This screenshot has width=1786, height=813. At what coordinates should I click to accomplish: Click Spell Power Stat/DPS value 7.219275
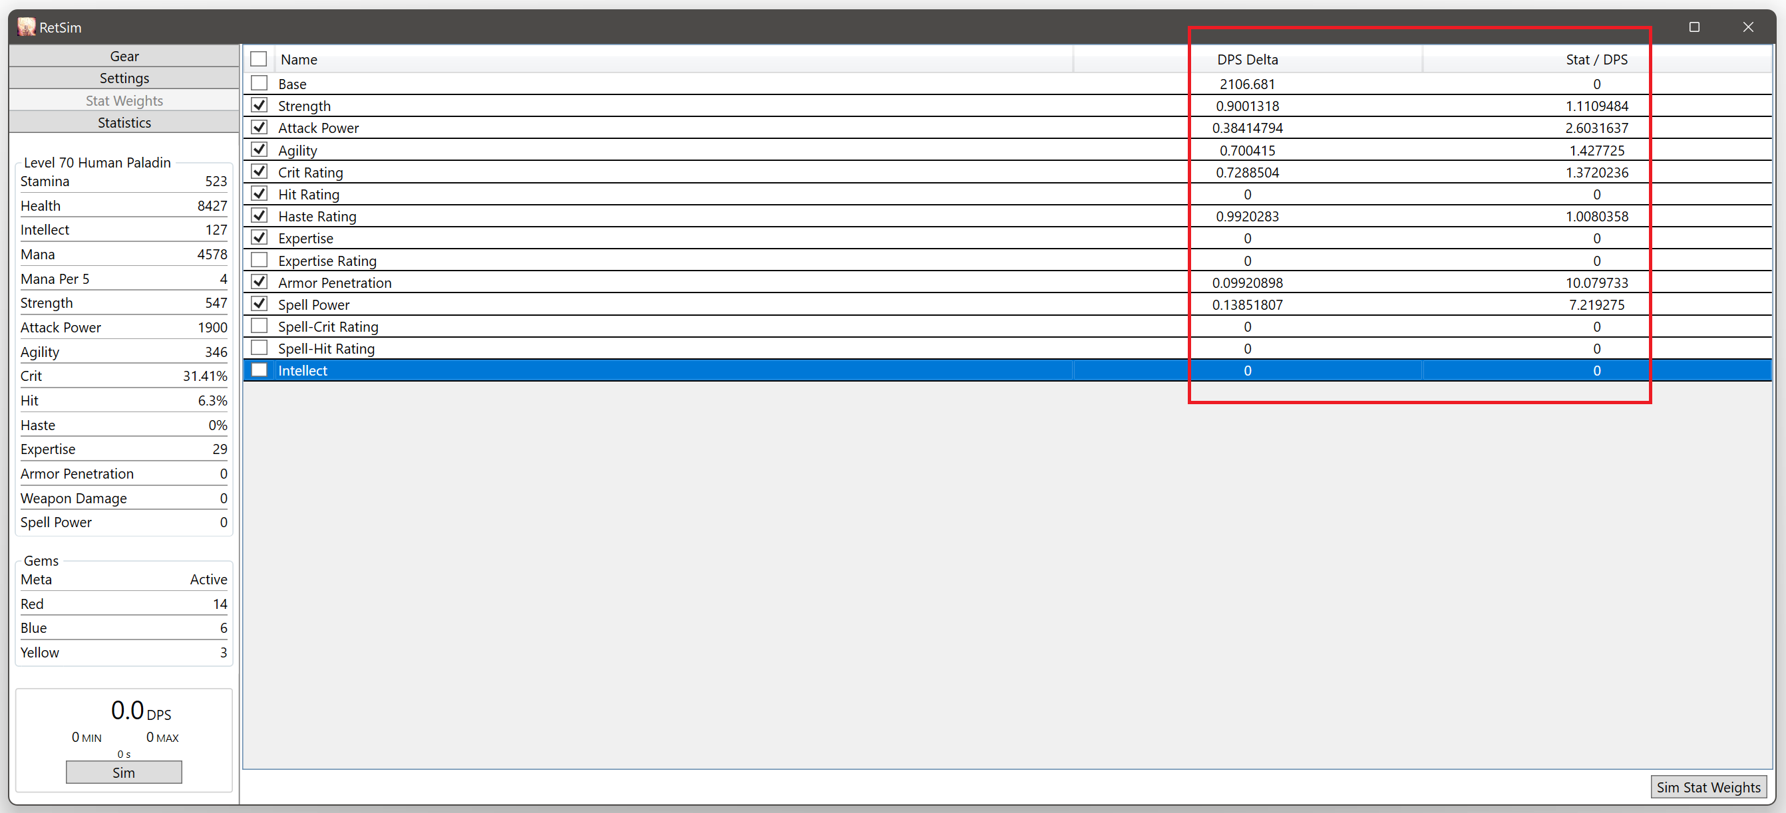pos(1597,304)
